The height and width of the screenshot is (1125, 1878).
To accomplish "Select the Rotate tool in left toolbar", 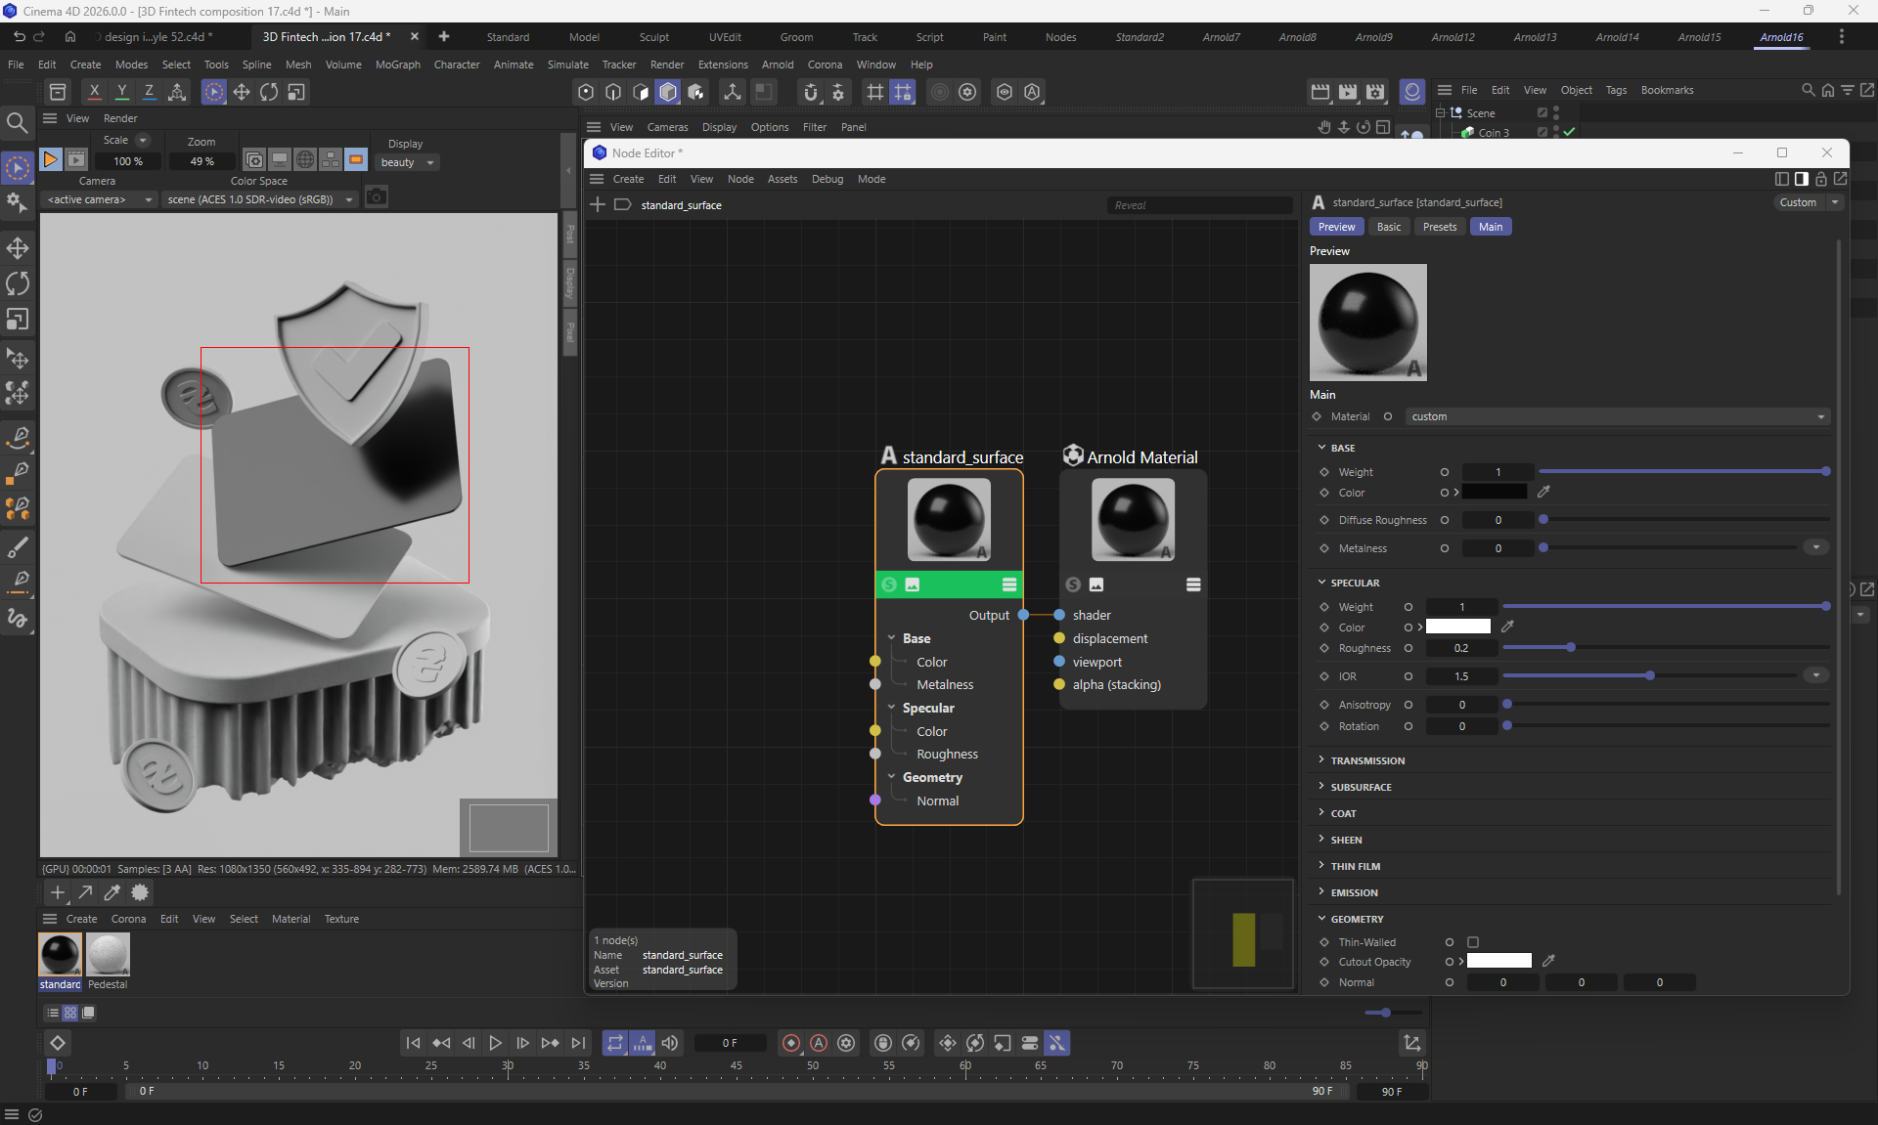I will [18, 283].
